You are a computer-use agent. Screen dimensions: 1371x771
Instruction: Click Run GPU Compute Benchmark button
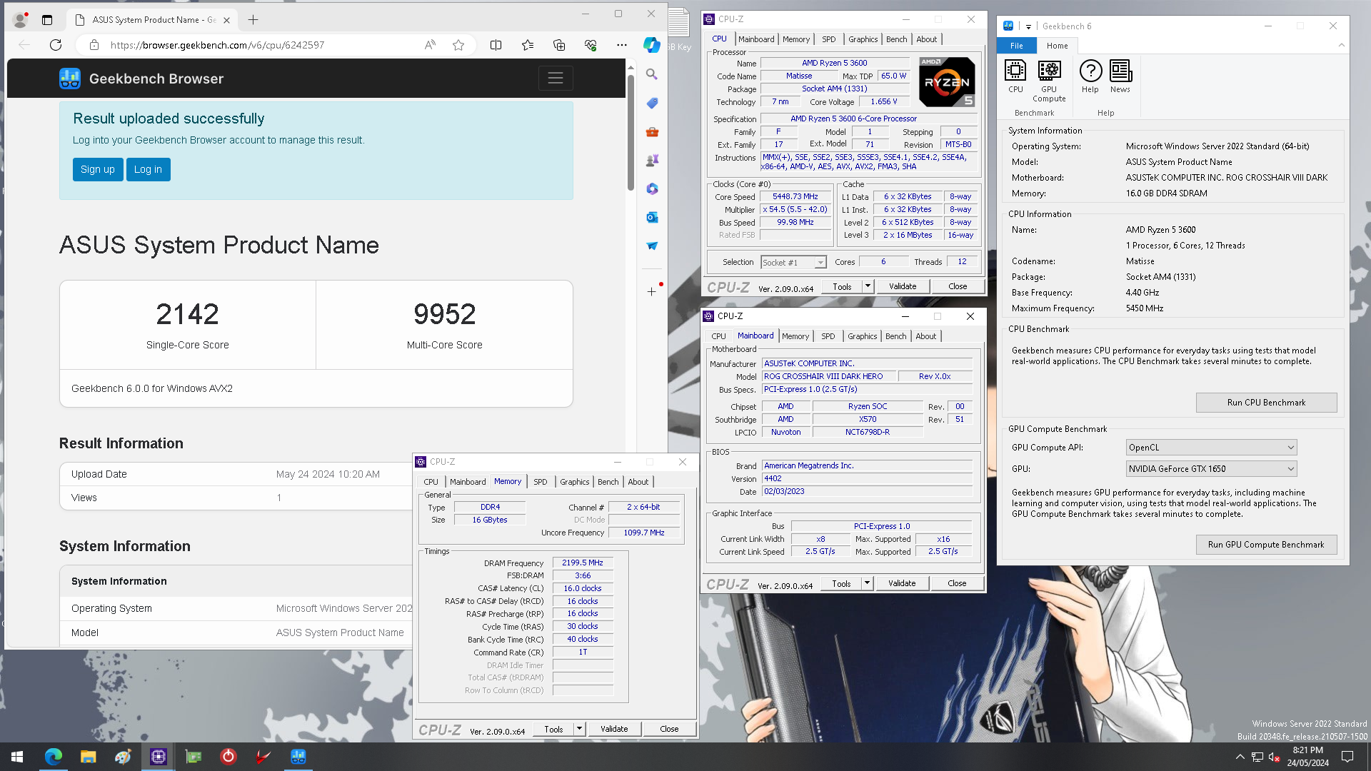1266,545
